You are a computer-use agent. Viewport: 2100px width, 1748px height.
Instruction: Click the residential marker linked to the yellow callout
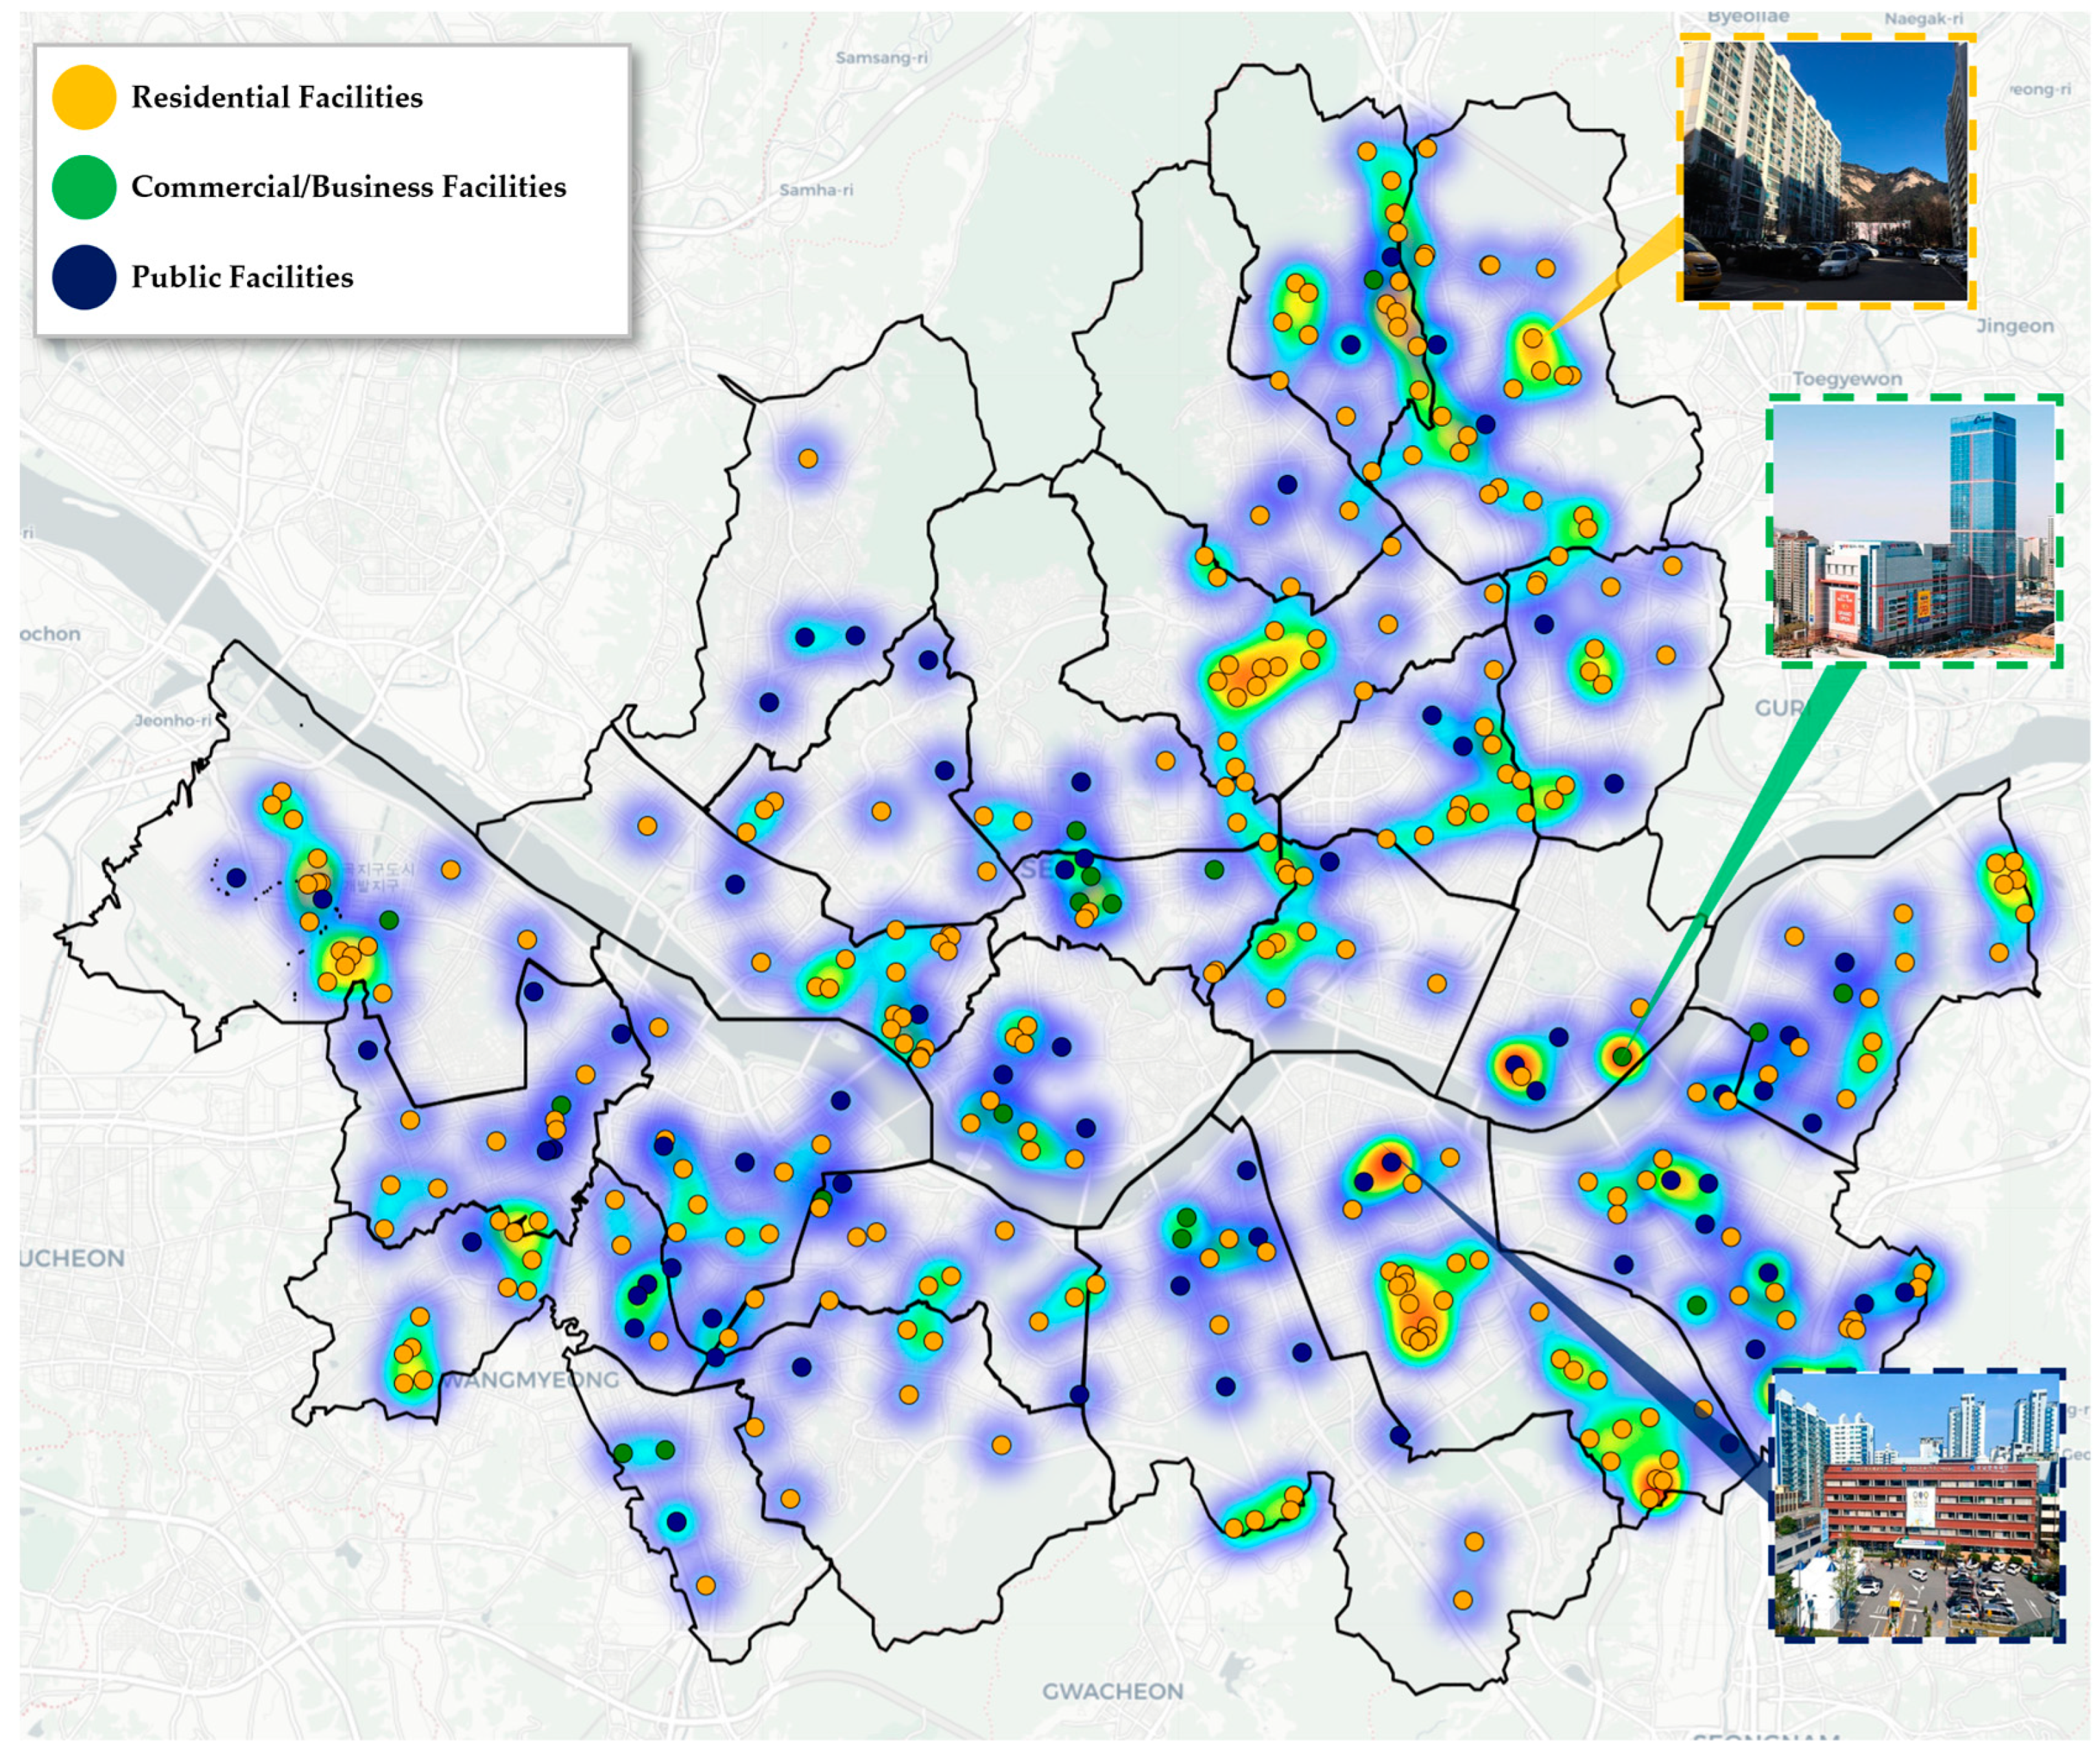click(1533, 338)
